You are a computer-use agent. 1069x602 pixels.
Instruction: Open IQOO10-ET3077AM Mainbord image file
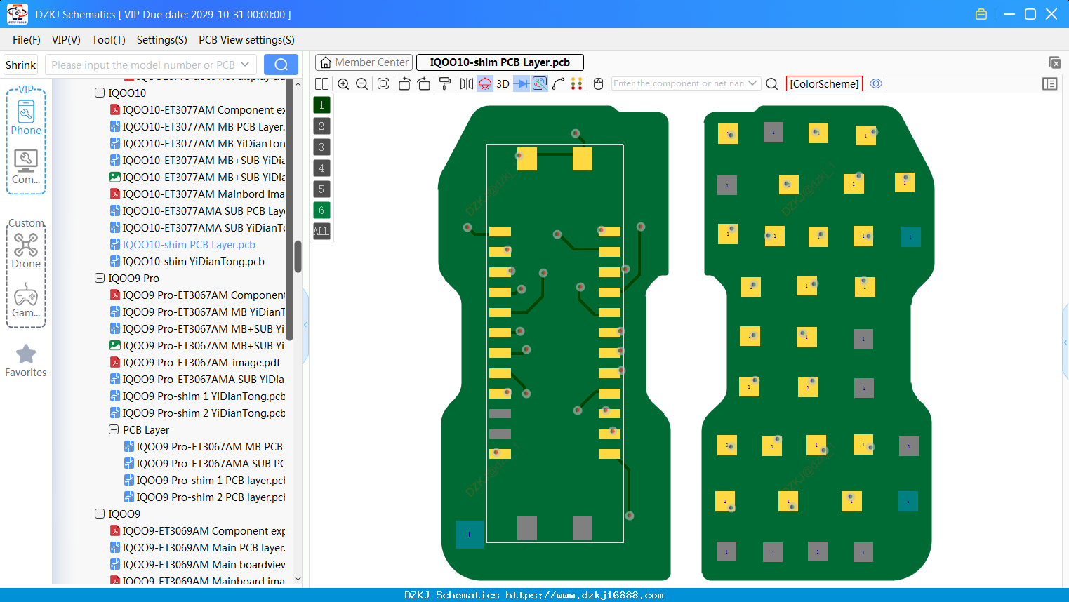[x=197, y=194]
